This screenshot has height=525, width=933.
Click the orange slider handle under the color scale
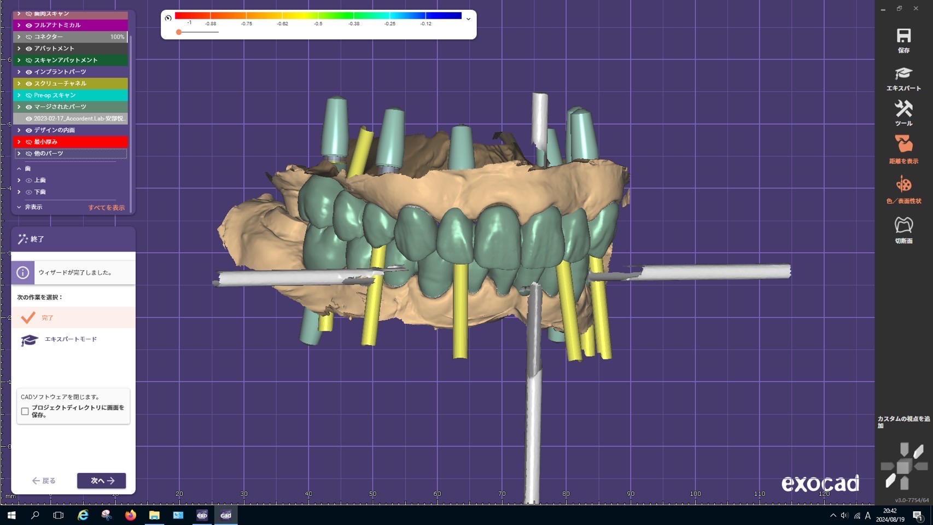[179, 32]
